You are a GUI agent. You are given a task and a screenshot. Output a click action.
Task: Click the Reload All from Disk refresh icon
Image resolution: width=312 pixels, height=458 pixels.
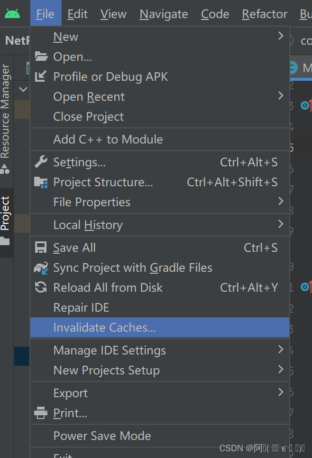(41, 287)
